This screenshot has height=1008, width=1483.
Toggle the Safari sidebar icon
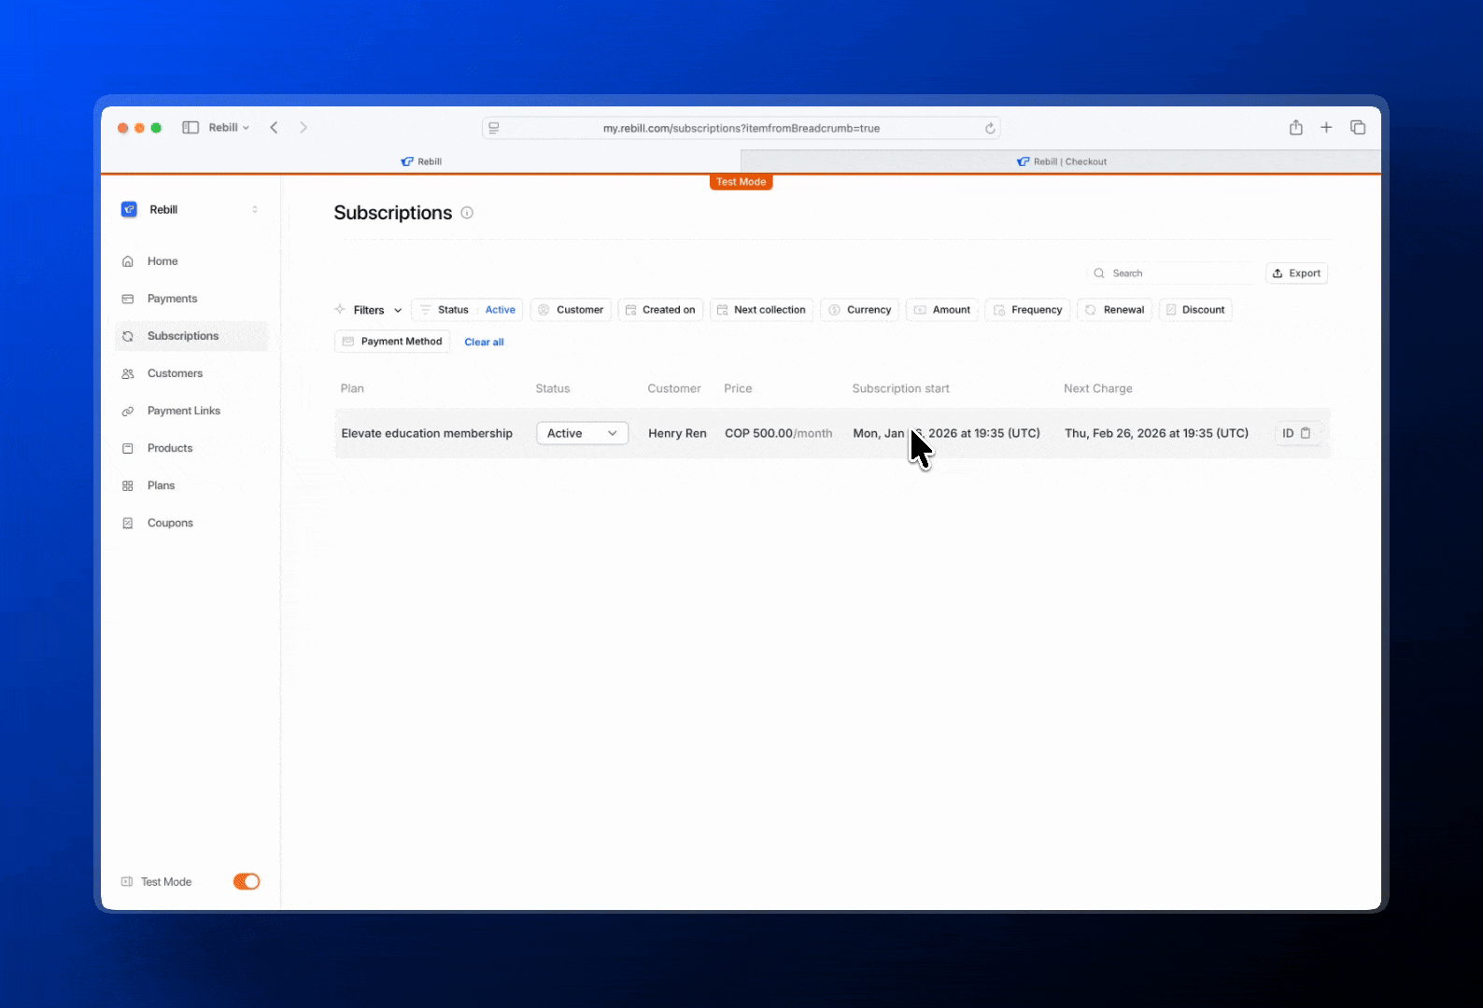(191, 128)
